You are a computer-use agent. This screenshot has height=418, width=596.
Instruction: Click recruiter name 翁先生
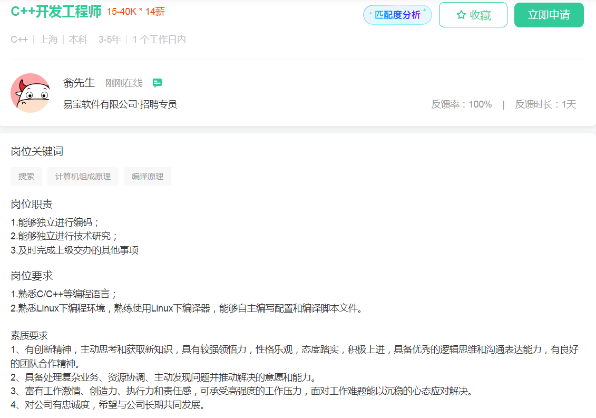coord(79,83)
